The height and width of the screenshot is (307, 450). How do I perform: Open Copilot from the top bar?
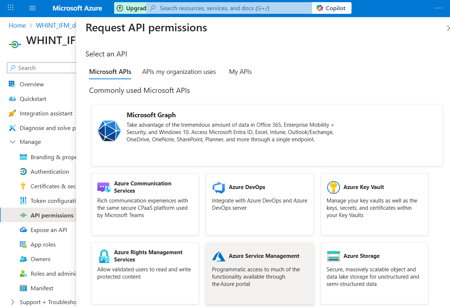coord(331,8)
